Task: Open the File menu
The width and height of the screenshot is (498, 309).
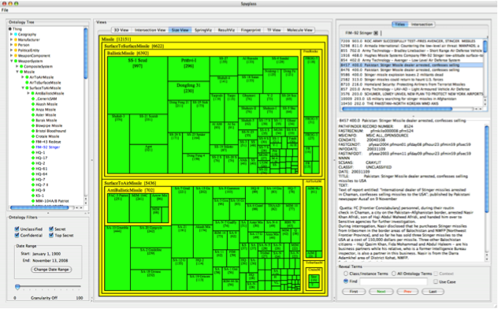Action: click(5, 10)
